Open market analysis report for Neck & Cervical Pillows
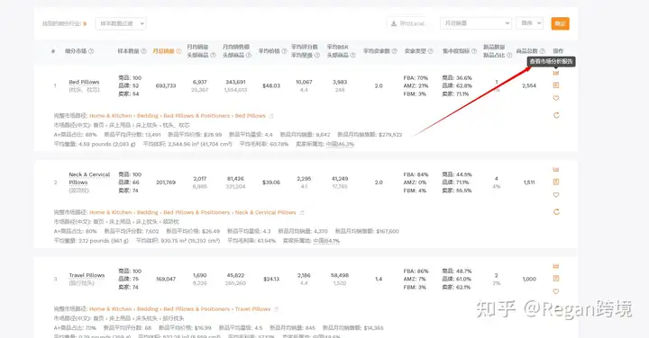 556,170
